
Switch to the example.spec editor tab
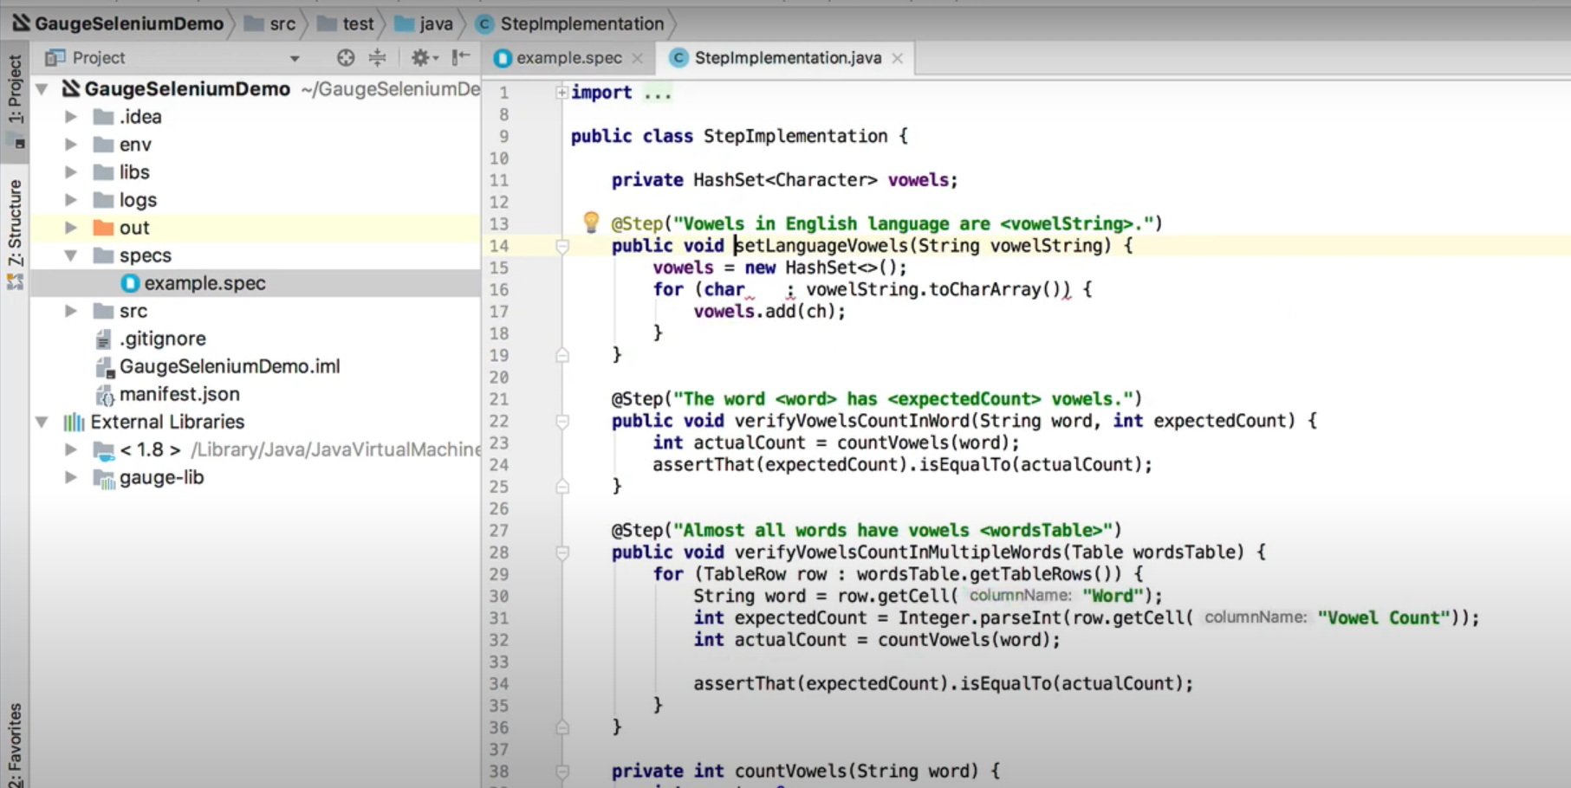pos(568,58)
